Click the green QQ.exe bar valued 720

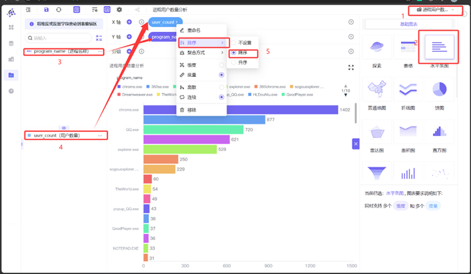tap(193, 130)
